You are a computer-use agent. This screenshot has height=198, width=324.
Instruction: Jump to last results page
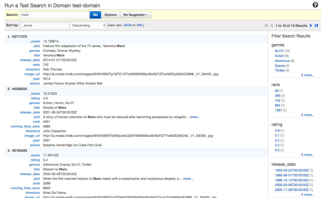tap(316, 25)
